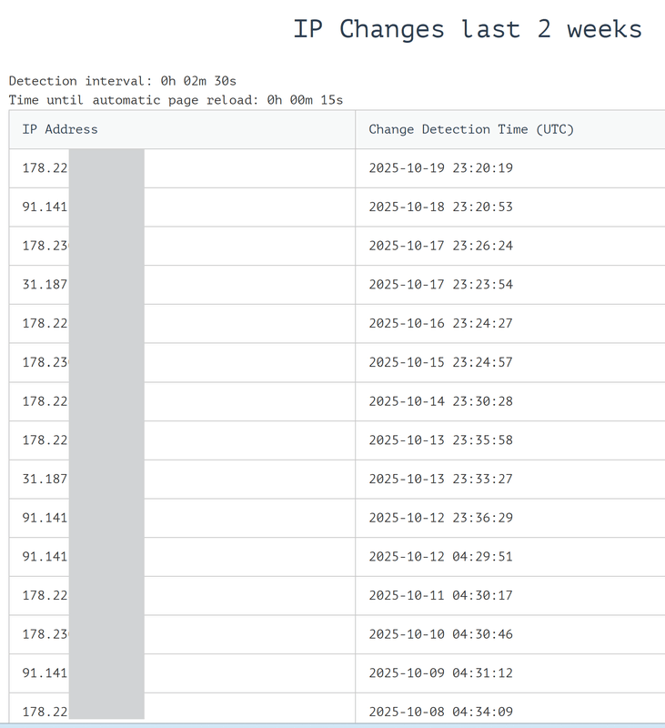Click the "IP Address" column header
Image resolution: width=665 pixels, height=728 pixels.
[x=60, y=129]
